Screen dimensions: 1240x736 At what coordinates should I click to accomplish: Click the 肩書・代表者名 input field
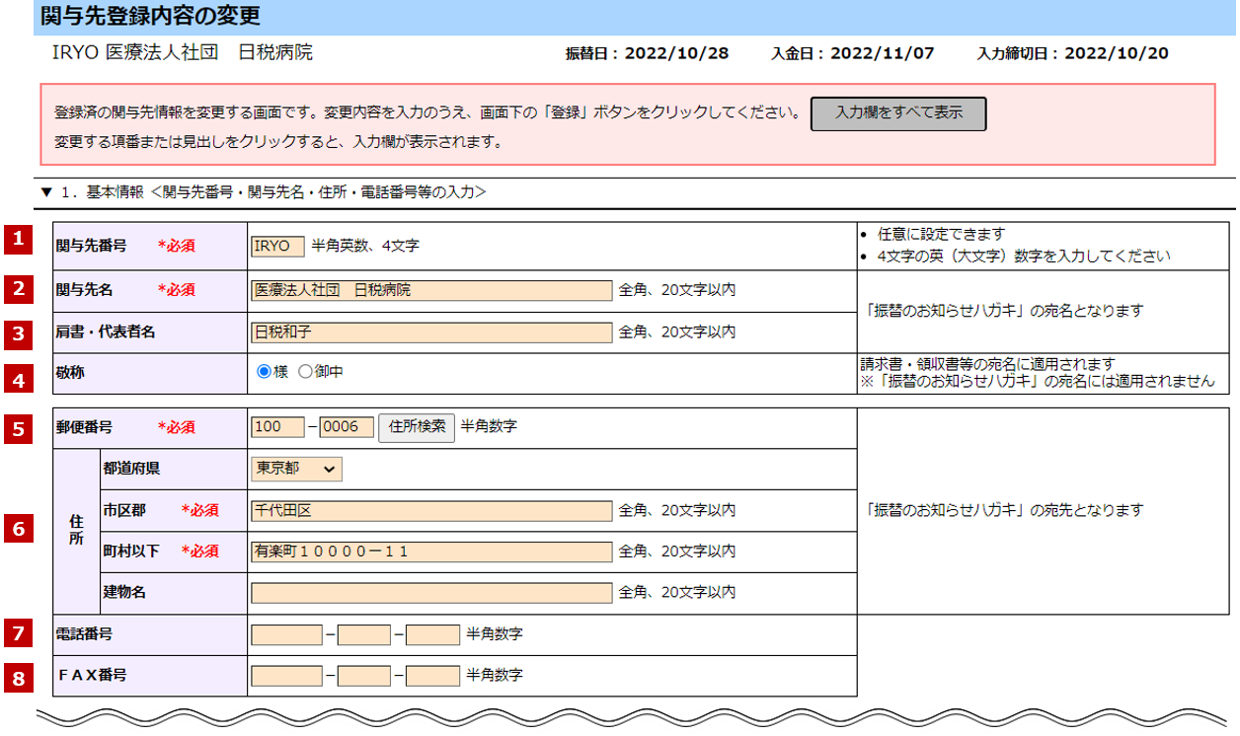pyautogui.click(x=431, y=332)
